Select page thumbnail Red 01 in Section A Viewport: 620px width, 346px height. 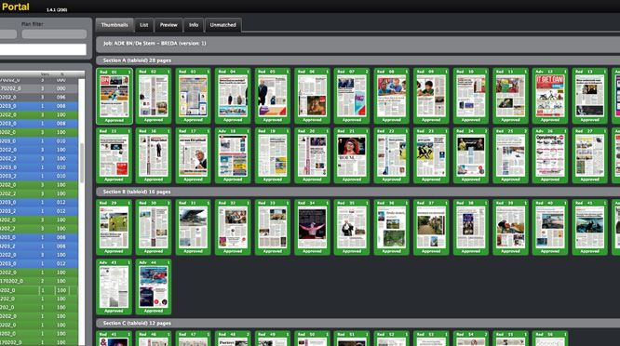coord(115,96)
